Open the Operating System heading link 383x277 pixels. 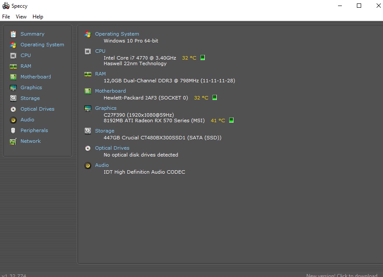117,34
